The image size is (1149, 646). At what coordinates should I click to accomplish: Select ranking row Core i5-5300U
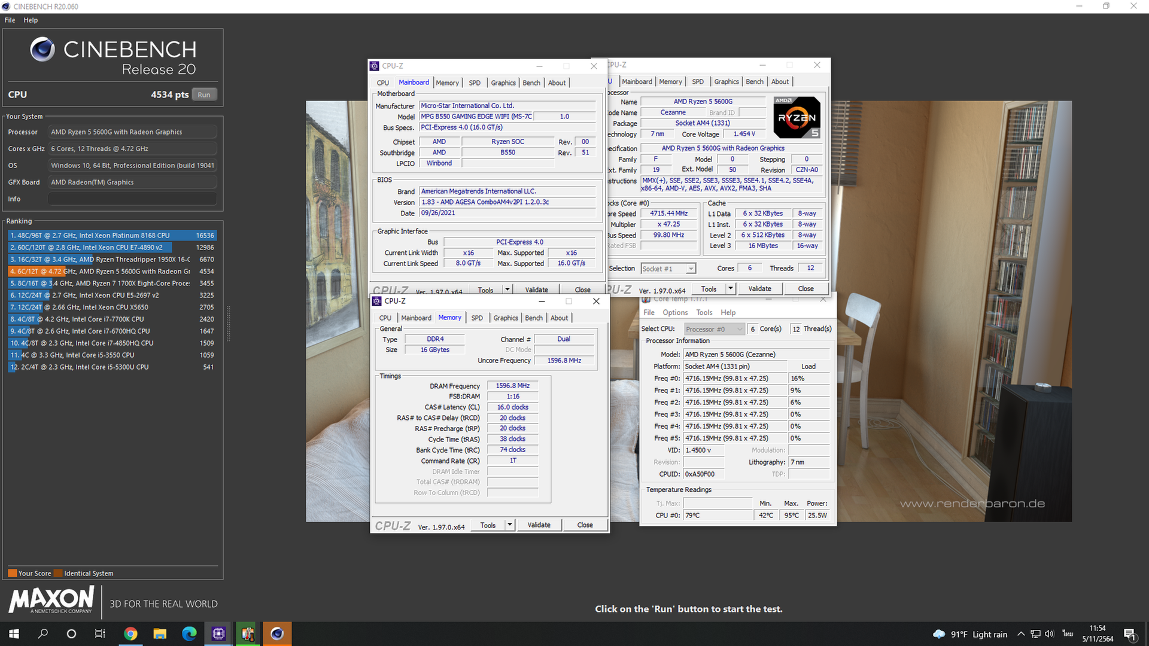pos(112,367)
